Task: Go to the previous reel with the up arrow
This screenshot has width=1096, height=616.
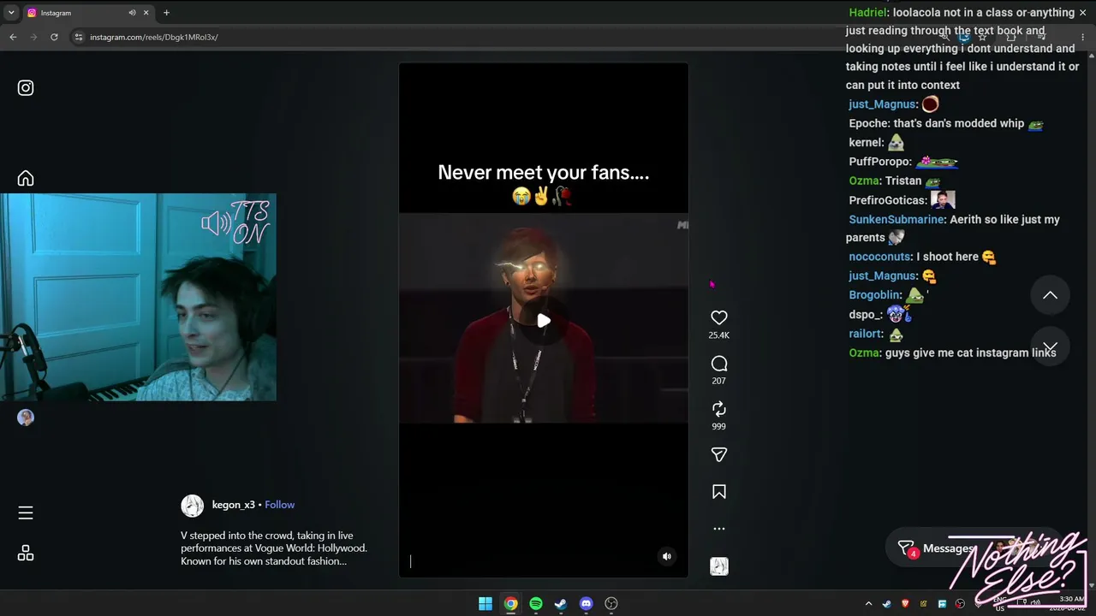Action: click(1050, 295)
